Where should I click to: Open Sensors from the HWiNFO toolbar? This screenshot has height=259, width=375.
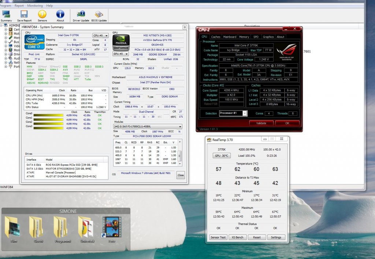pos(42,16)
